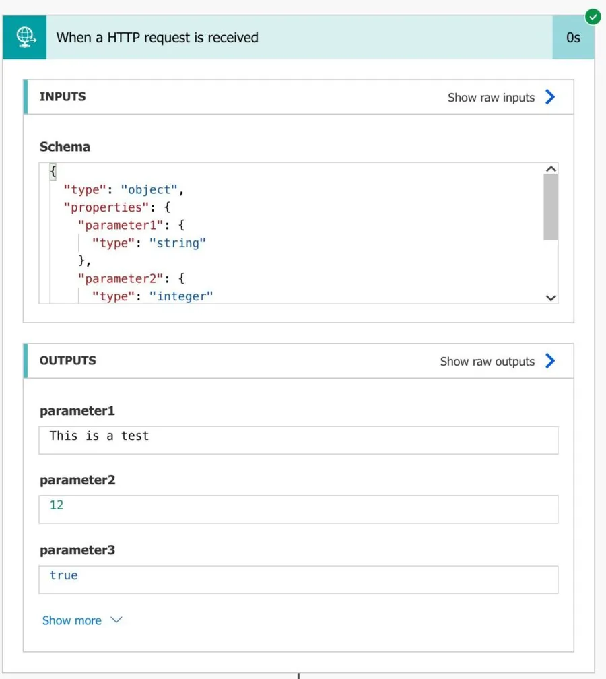This screenshot has width=606, height=679.
Task: Open Show raw inputs link
Action: click(x=491, y=98)
